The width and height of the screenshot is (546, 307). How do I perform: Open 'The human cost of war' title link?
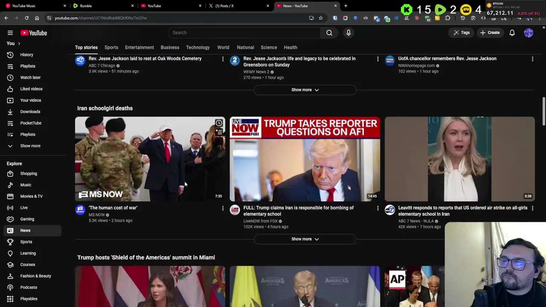[113, 208]
